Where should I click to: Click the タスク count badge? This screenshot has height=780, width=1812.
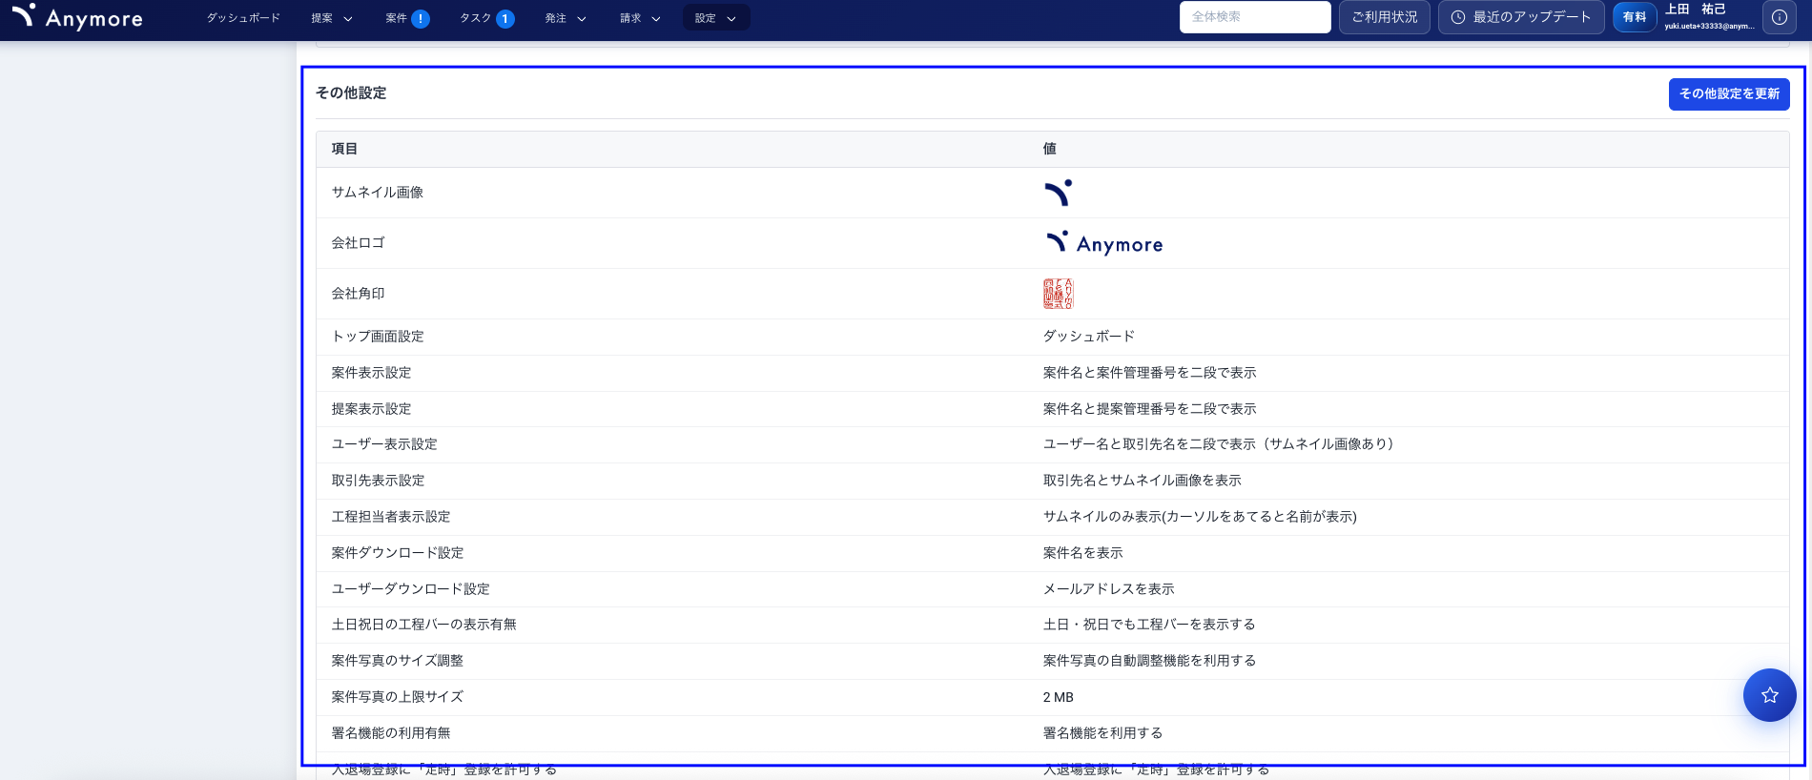(505, 18)
